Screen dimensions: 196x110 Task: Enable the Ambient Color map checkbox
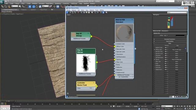[x=154, y=48]
